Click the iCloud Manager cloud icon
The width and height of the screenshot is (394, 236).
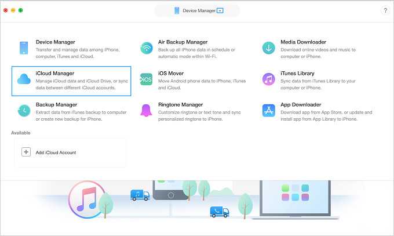click(x=24, y=79)
